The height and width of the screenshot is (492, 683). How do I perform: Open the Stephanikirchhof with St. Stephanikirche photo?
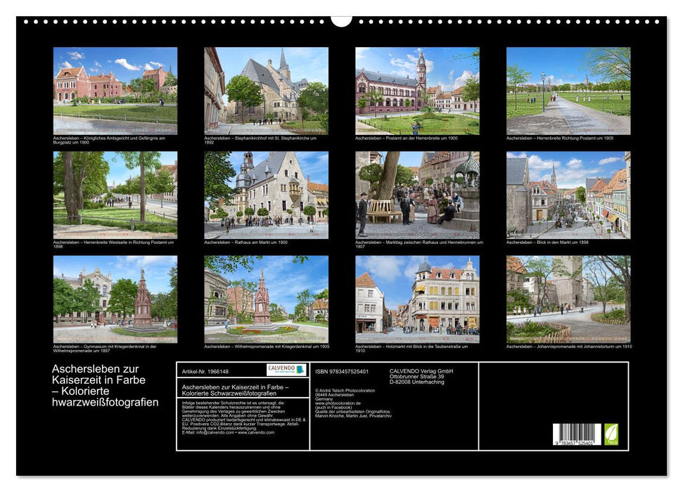click(266, 91)
